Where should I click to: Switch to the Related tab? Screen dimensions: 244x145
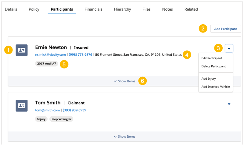[x=191, y=9]
